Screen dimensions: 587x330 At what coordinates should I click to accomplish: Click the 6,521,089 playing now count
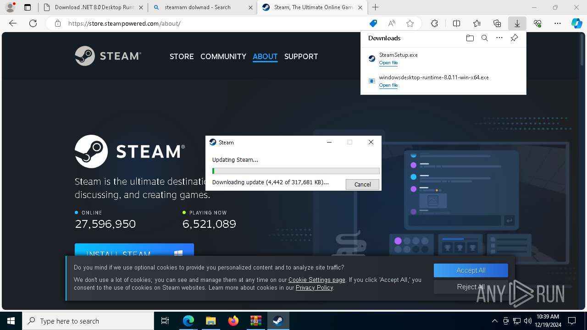pyautogui.click(x=209, y=224)
